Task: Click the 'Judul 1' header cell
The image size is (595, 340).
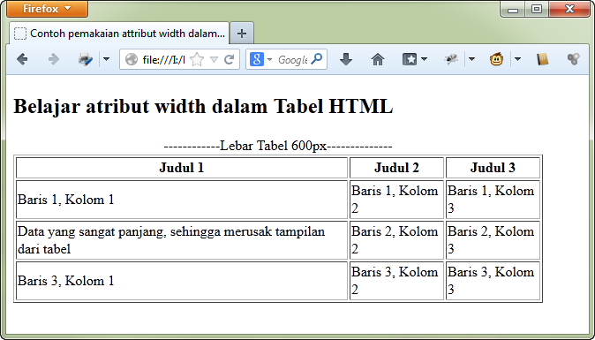Action: 182,168
